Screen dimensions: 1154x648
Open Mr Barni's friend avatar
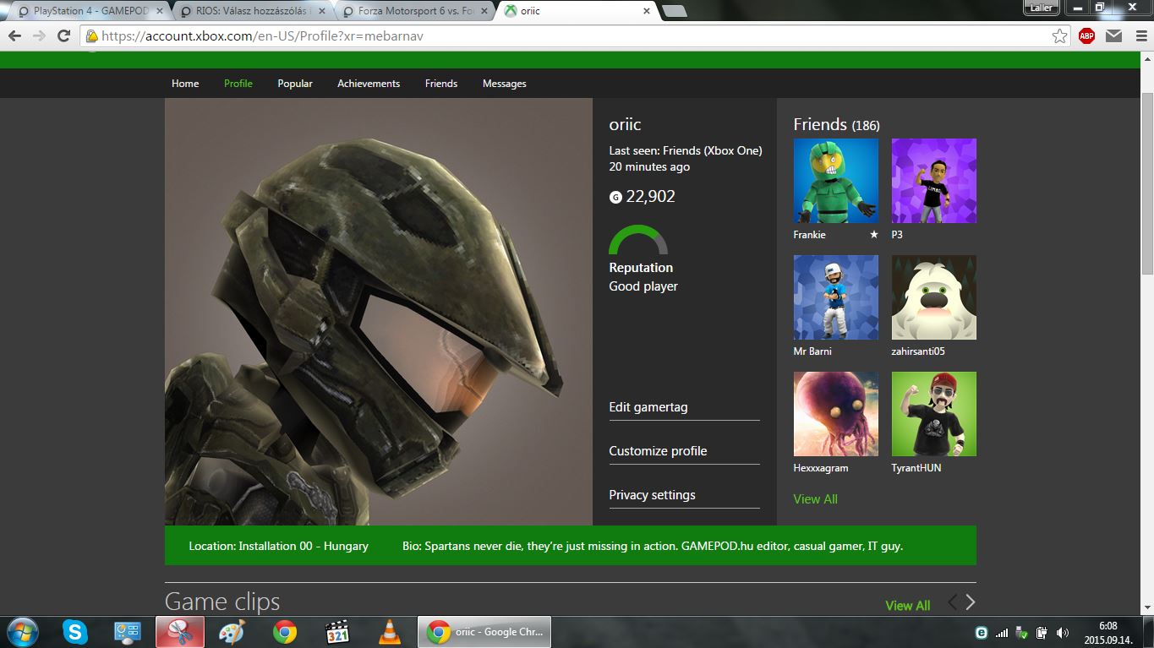(x=835, y=297)
